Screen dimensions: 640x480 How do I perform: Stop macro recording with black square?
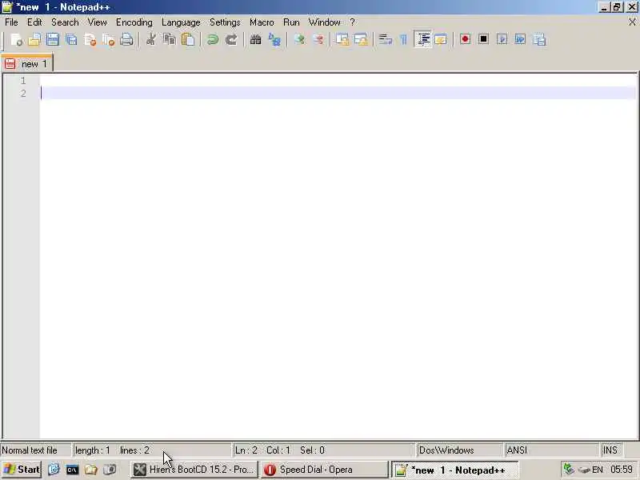[x=484, y=39]
